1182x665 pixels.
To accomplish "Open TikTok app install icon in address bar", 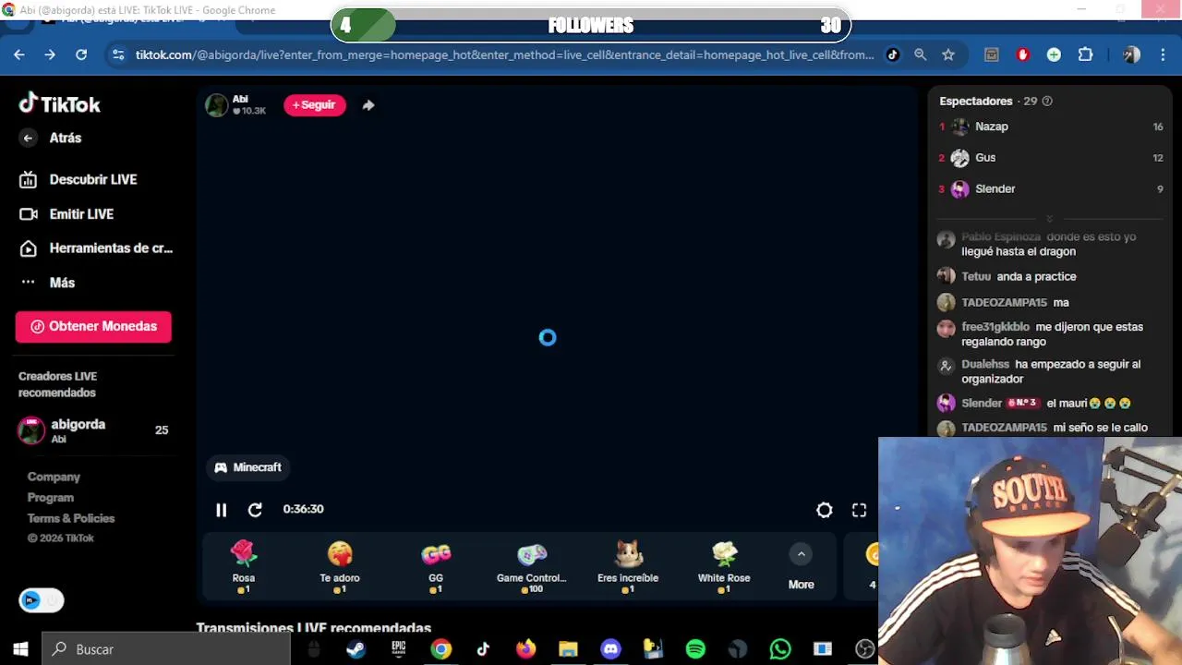I will point(892,55).
